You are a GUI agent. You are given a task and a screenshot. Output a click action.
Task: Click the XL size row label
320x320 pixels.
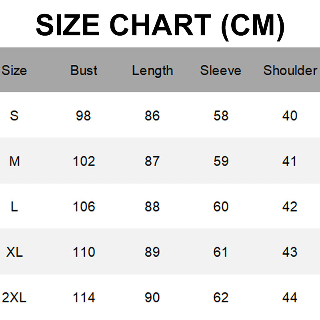click(x=14, y=252)
